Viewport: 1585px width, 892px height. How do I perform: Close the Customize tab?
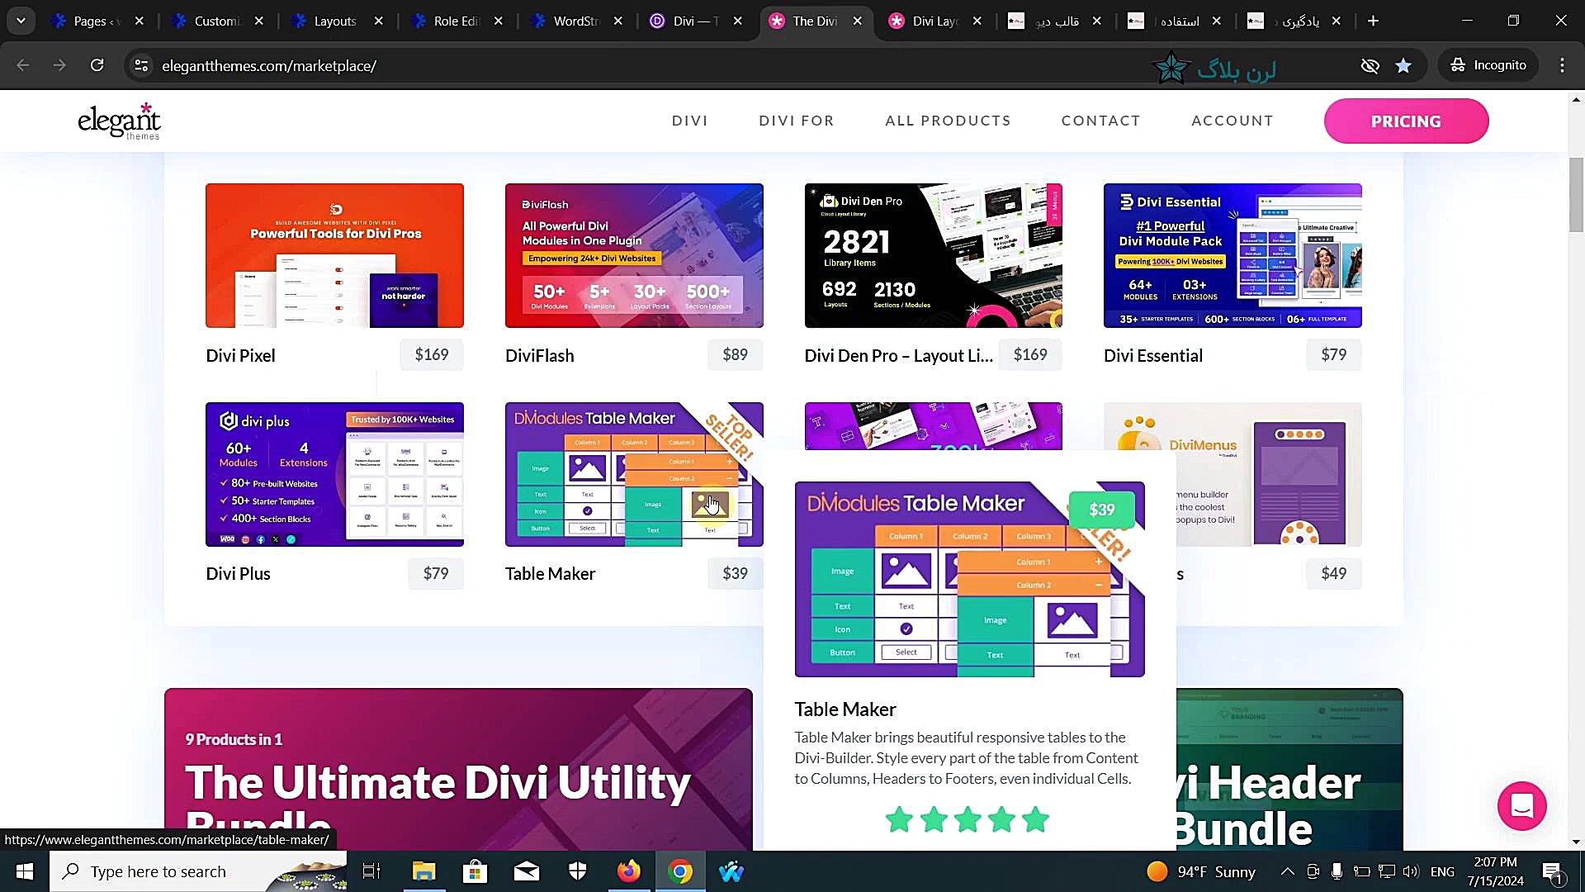click(258, 21)
